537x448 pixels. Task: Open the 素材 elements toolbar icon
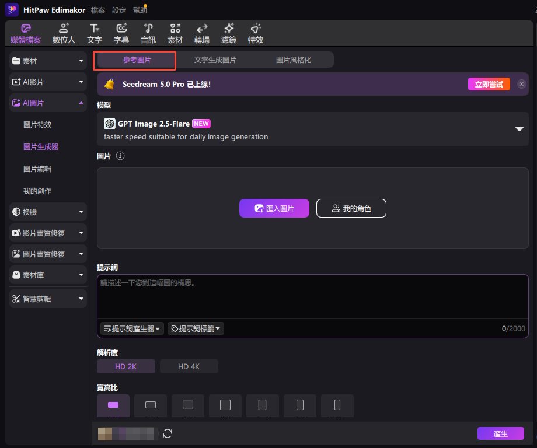[175, 34]
